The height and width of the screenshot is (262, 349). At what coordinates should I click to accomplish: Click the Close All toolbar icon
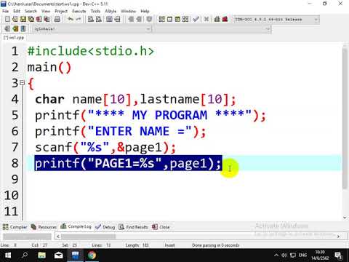tap(47, 19)
